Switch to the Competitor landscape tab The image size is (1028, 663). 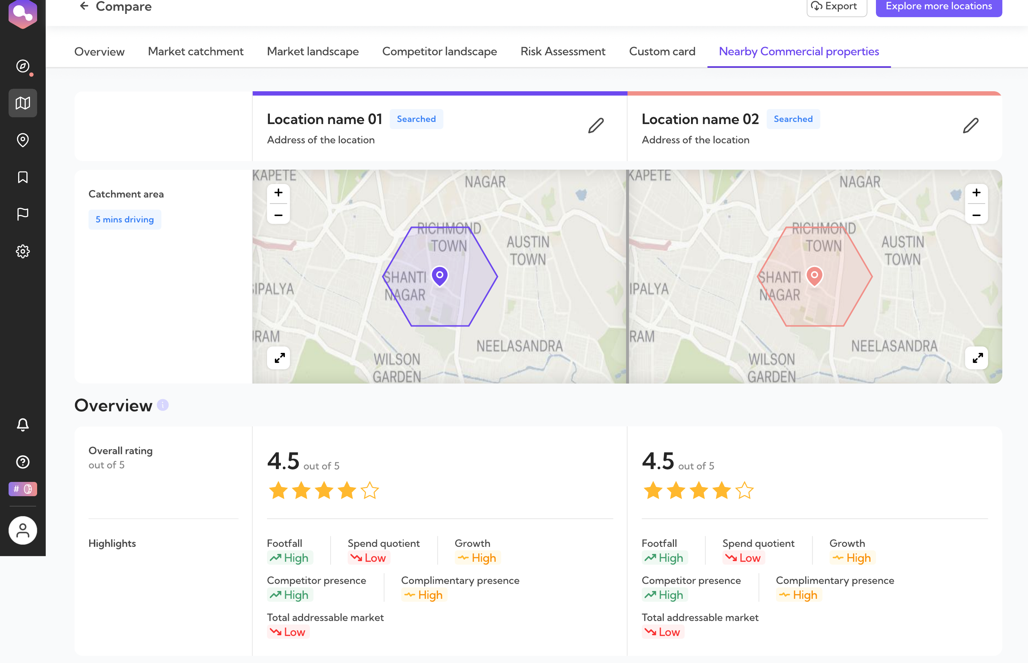440,51
